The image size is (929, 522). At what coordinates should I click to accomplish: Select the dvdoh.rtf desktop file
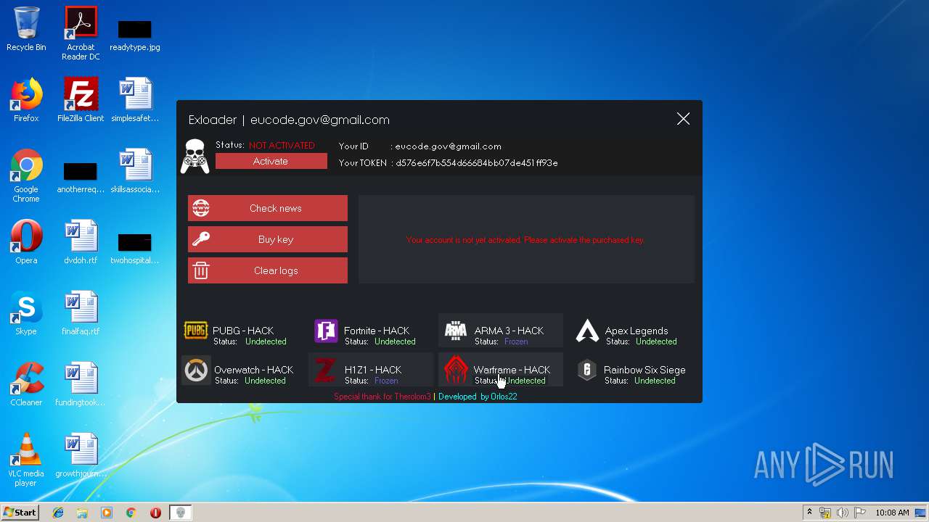coord(81,242)
